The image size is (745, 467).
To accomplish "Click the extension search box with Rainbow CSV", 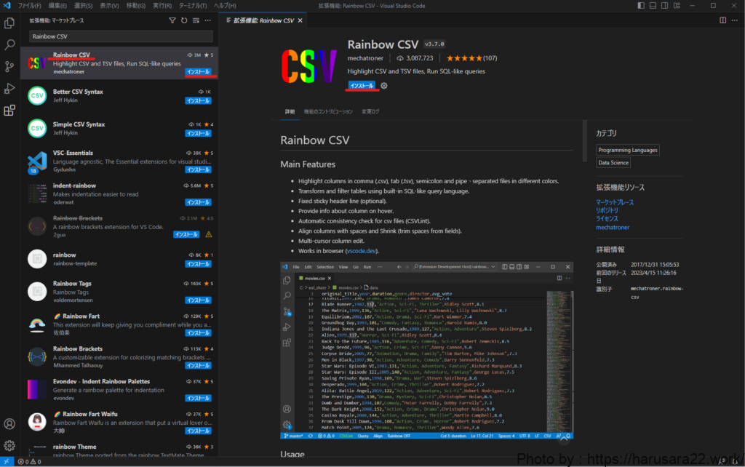I will point(120,36).
